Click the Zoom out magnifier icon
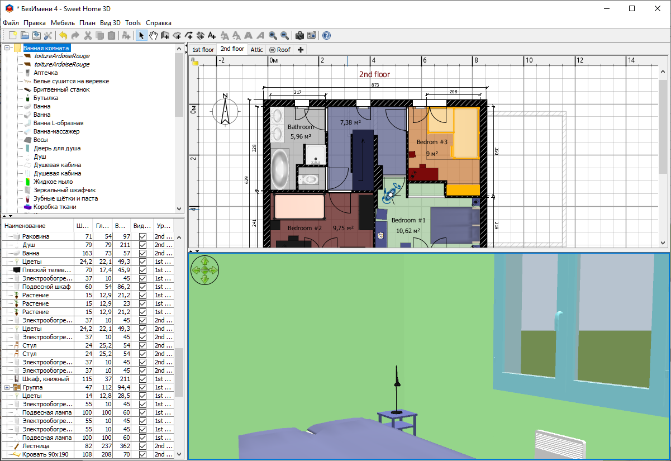671x461 pixels. click(285, 35)
